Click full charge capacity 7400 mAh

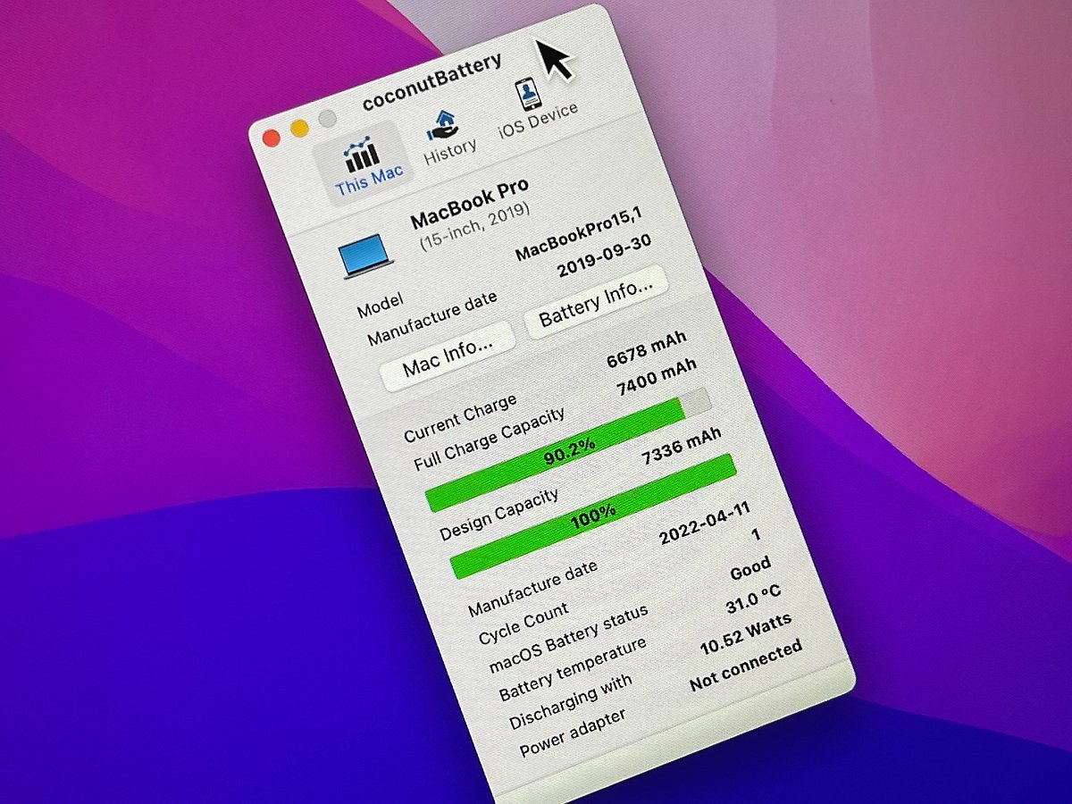(657, 377)
